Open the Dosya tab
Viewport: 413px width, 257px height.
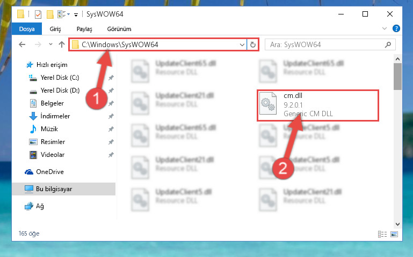click(27, 29)
